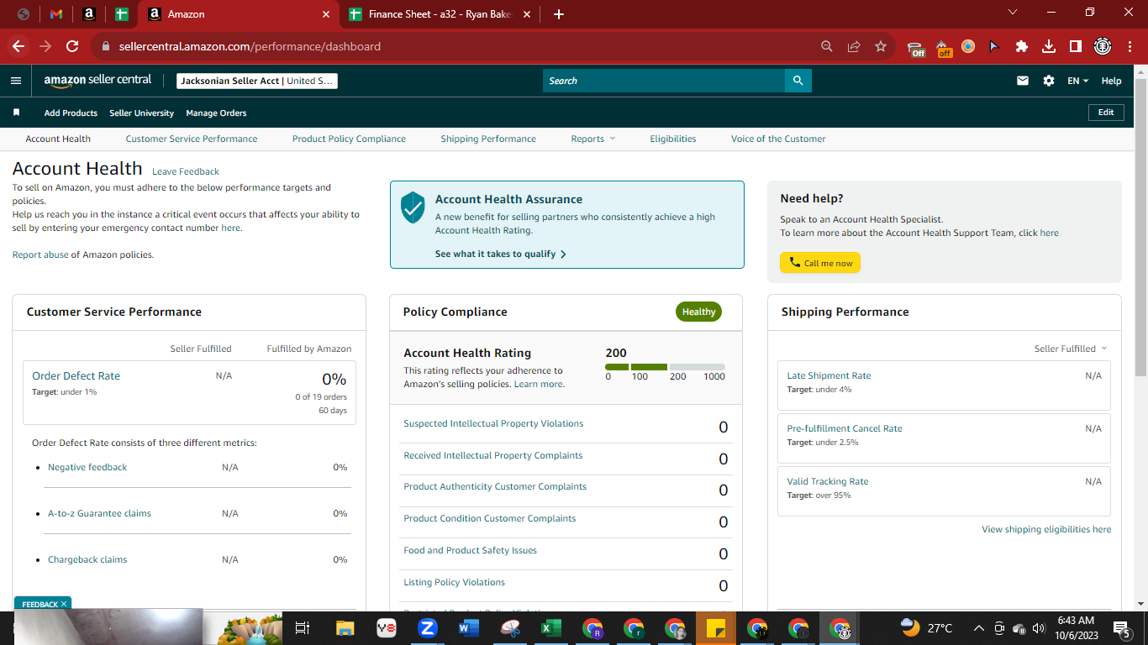
Task: Open the mail messages icon
Action: pos(1023,81)
